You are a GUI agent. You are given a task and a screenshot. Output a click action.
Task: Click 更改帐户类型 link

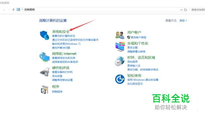click(138, 38)
